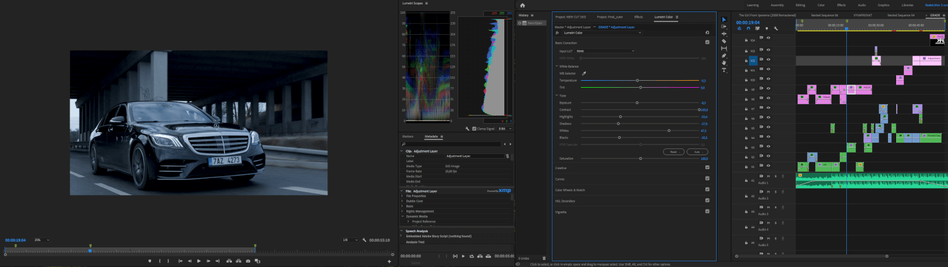Viewport: 948px width, 267px height.
Task: Pick the Hand tool
Action: tap(724, 63)
